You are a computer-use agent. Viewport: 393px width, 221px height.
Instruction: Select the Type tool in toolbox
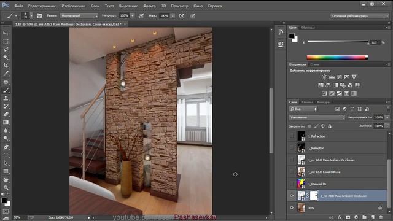point(6,155)
